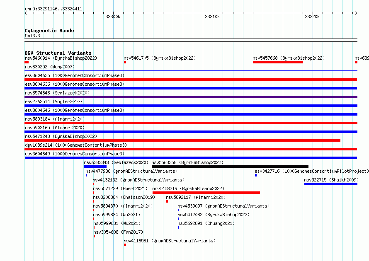Select nsv6574846 (Sedlazeck2020) label
This screenshot has width=369, height=261.
[x=57, y=93]
